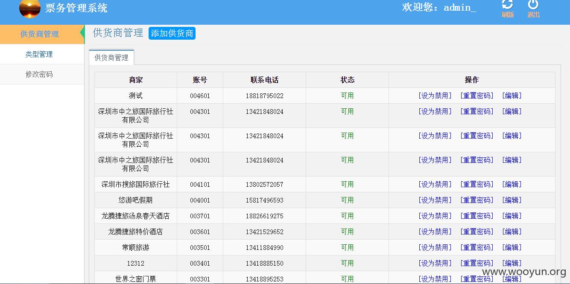Click 重置密码 for 深圳市搜旅国际旅行社
Image resolution: width=570 pixels, height=284 pixels.
pos(476,184)
